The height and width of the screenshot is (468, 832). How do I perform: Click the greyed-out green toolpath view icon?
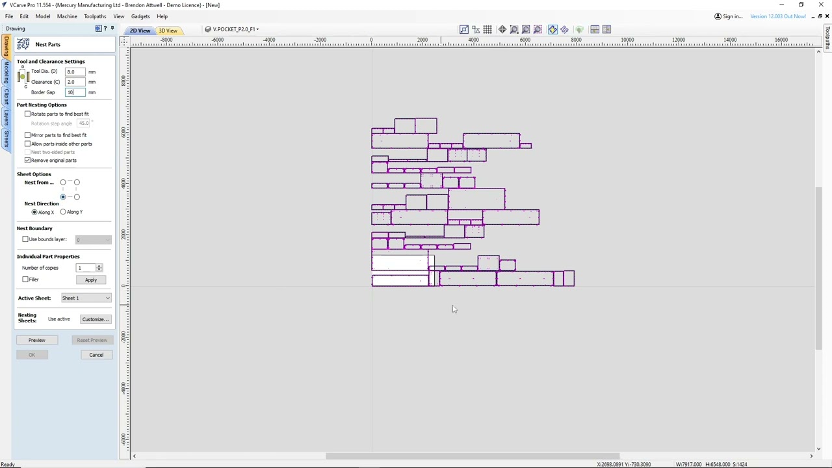pyautogui.click(x=578, y=29)
